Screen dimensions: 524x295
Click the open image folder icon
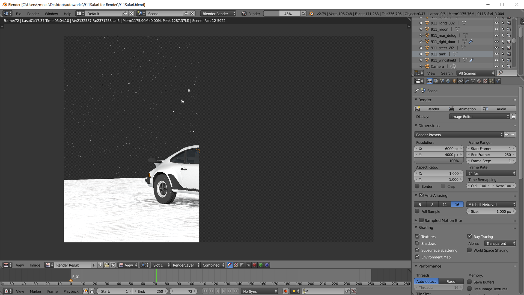click(107, 265)
